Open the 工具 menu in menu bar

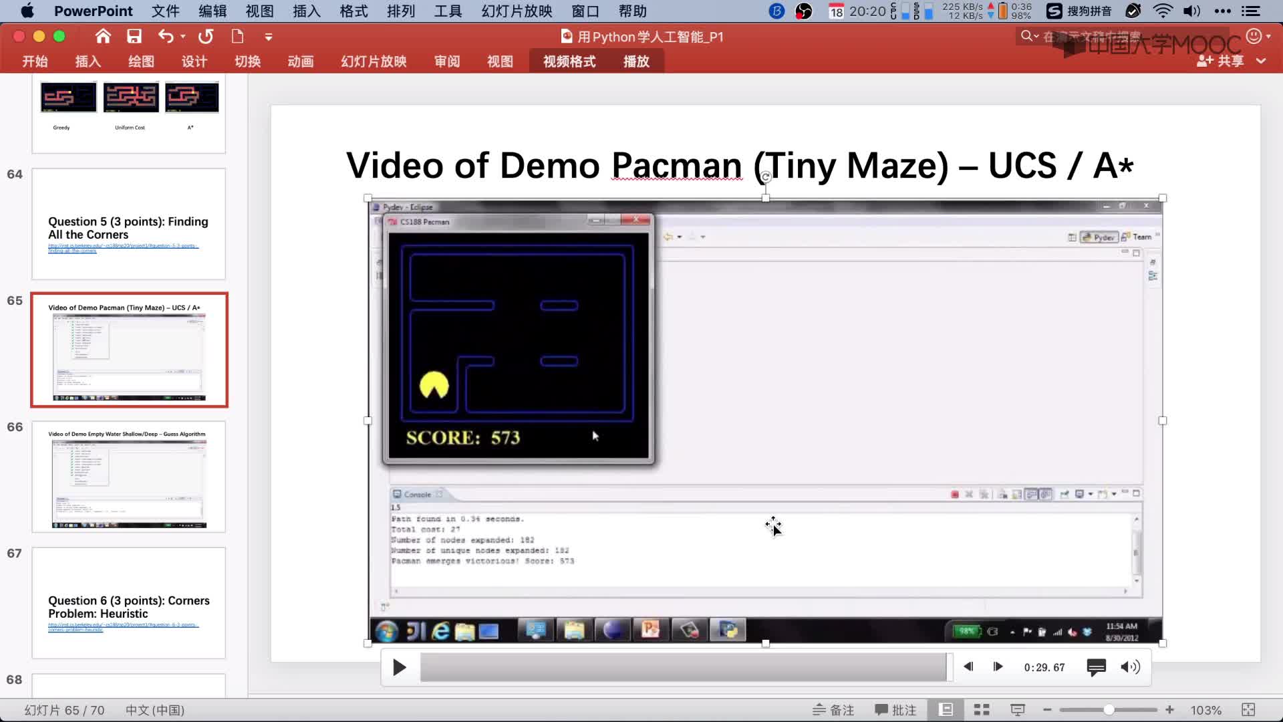(x=448, y=11)
